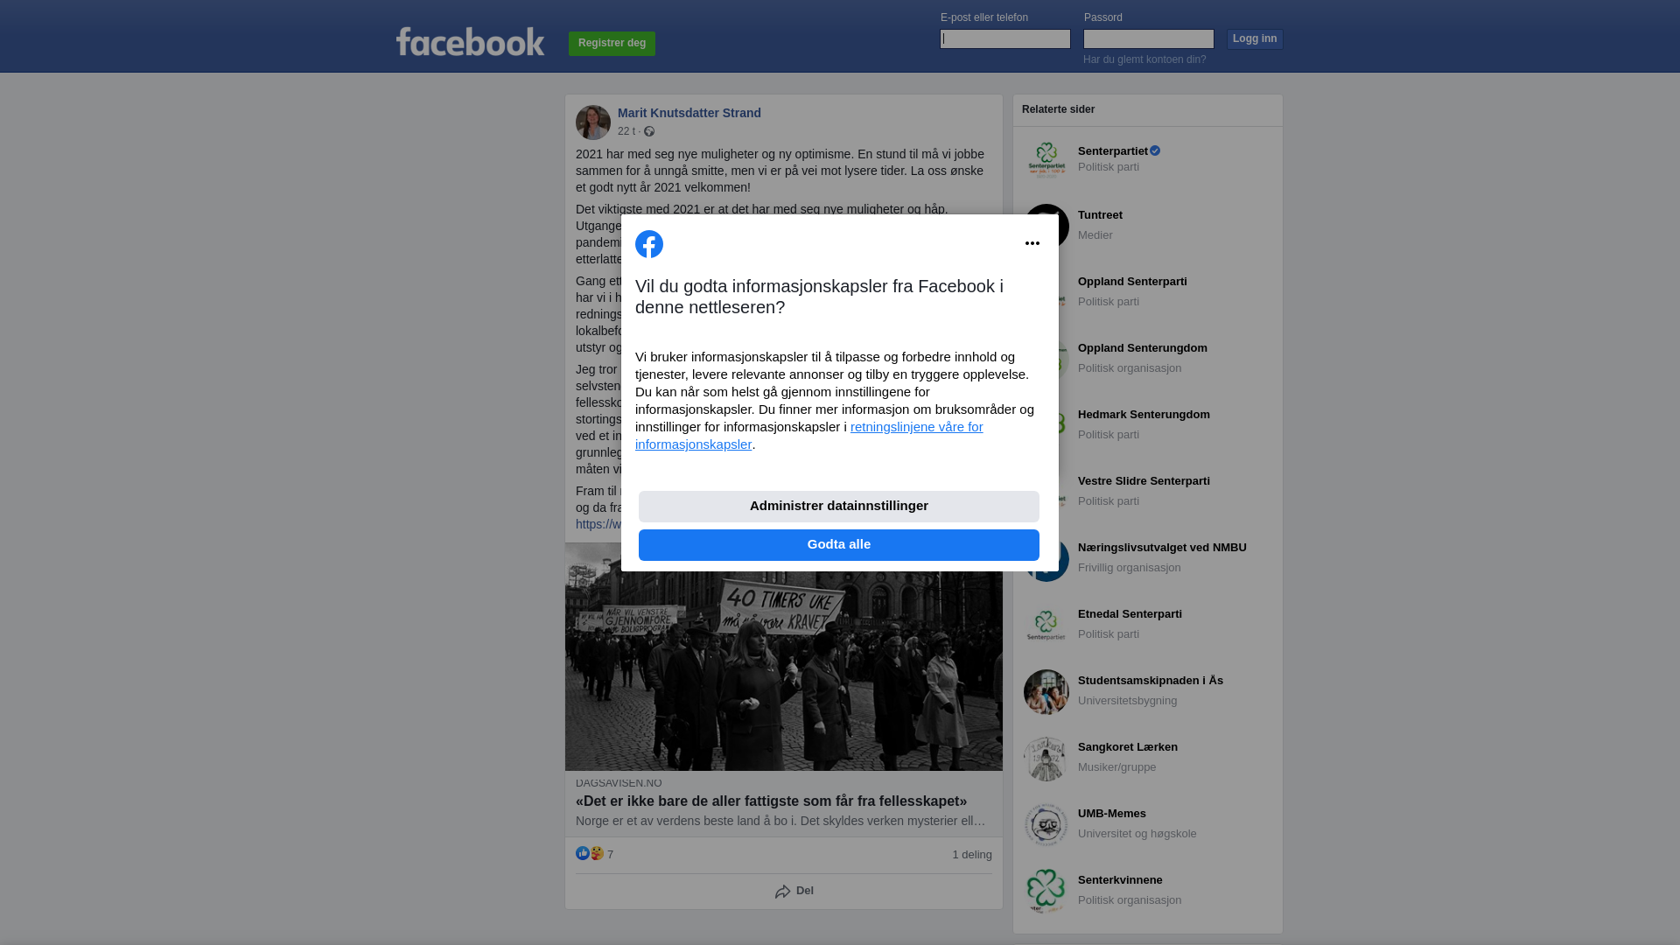
Task: Click the Godta alle button
Action: 839,545
